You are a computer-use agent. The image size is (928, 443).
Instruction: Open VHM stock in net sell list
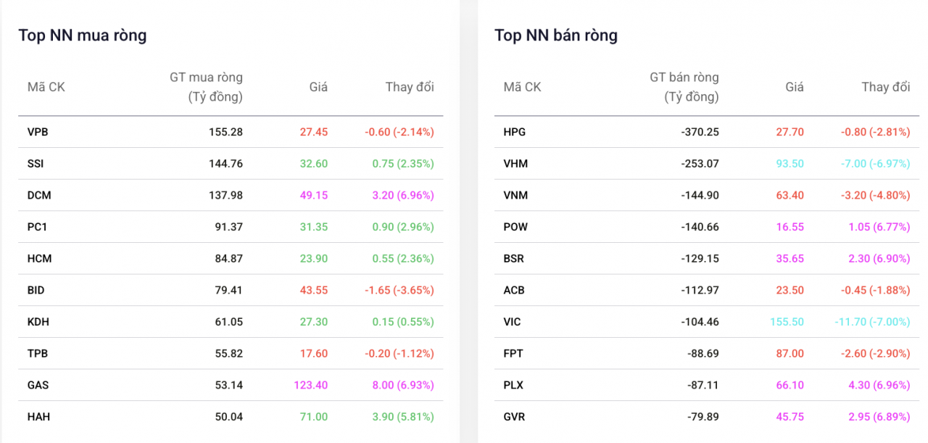click(x=515, y=164)
